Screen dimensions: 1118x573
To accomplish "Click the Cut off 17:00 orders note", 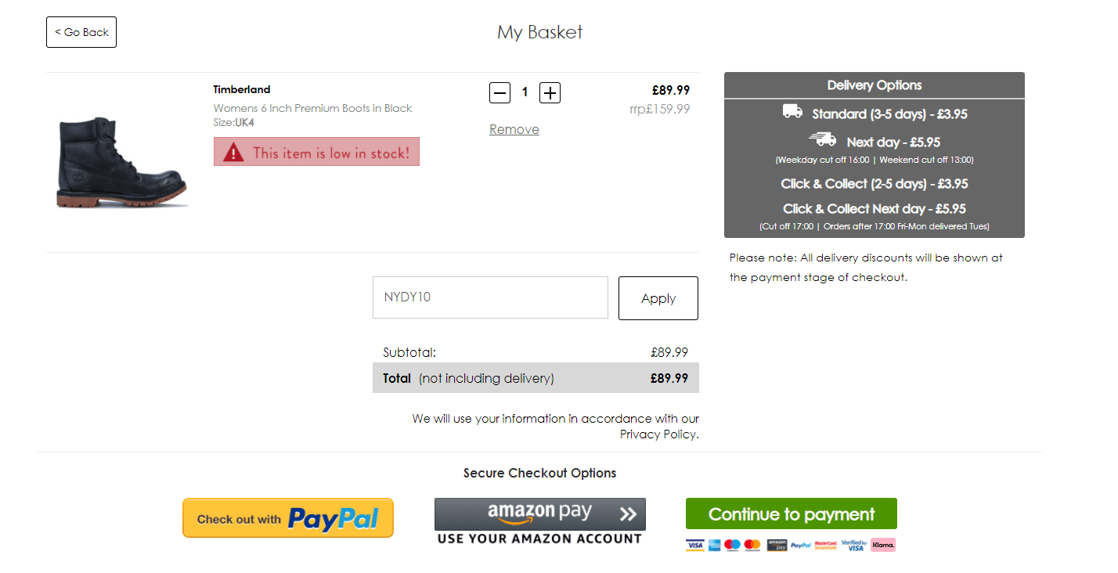I will pyautogui.click(x=875, y=226).
